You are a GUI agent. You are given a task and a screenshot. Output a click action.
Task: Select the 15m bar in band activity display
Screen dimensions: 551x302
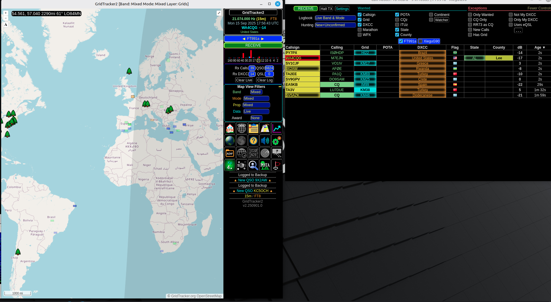click(259, 58)
